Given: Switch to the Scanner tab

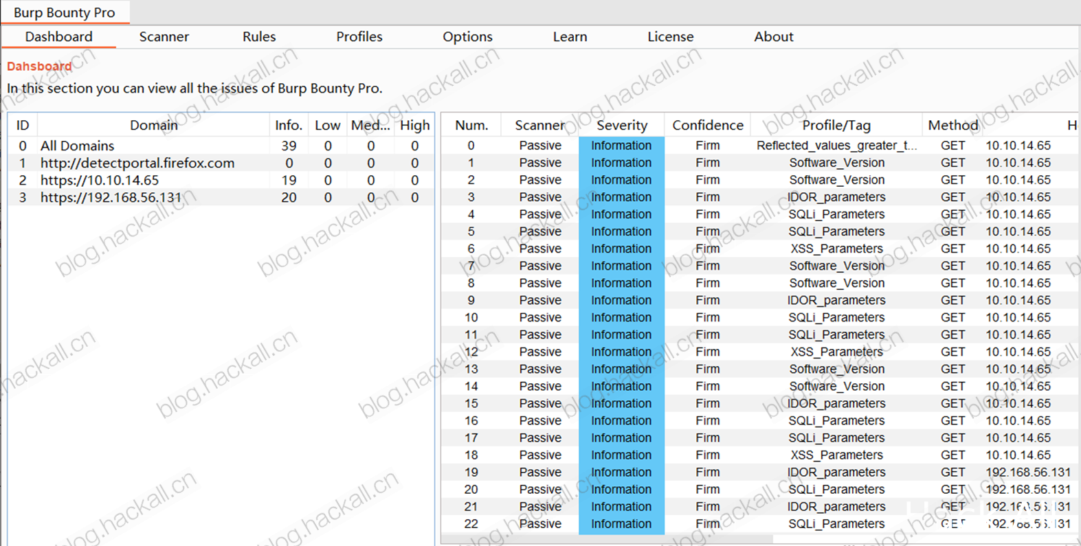Looking at the screenshot, I should pos(164,37).
